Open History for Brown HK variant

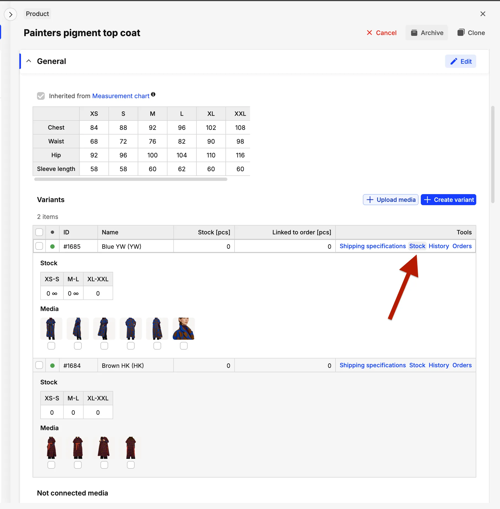(x=439, y=365)
